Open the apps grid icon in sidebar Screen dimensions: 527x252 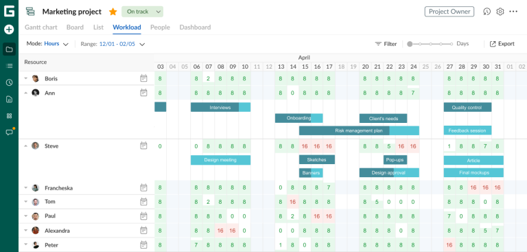pos(9,116)
